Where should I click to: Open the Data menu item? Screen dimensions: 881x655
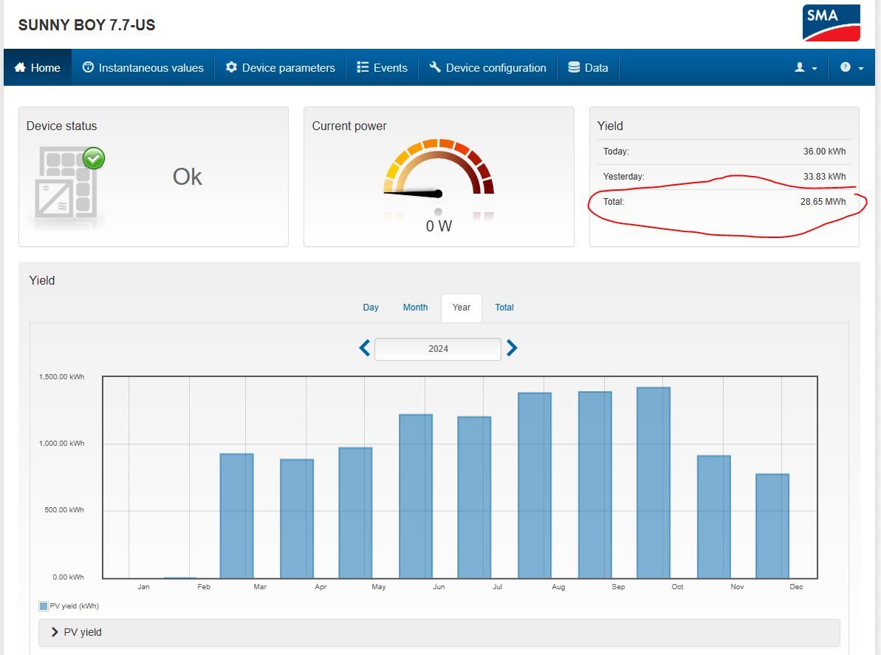point(589,67)
